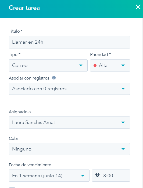Toggle the checkbox below Fecha de vencimiento
Screen dimensions: 143x188
pos(12,187)
